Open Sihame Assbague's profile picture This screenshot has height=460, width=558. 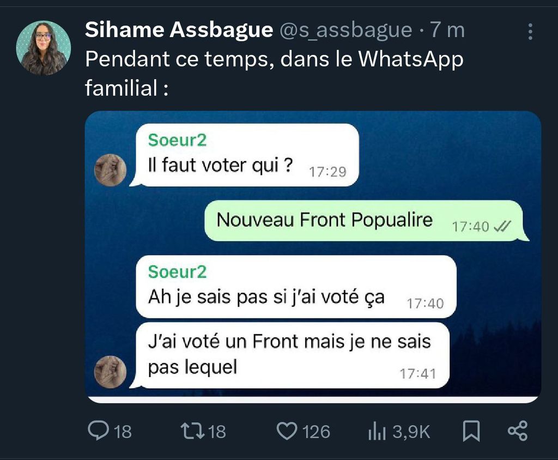(44, 48)
